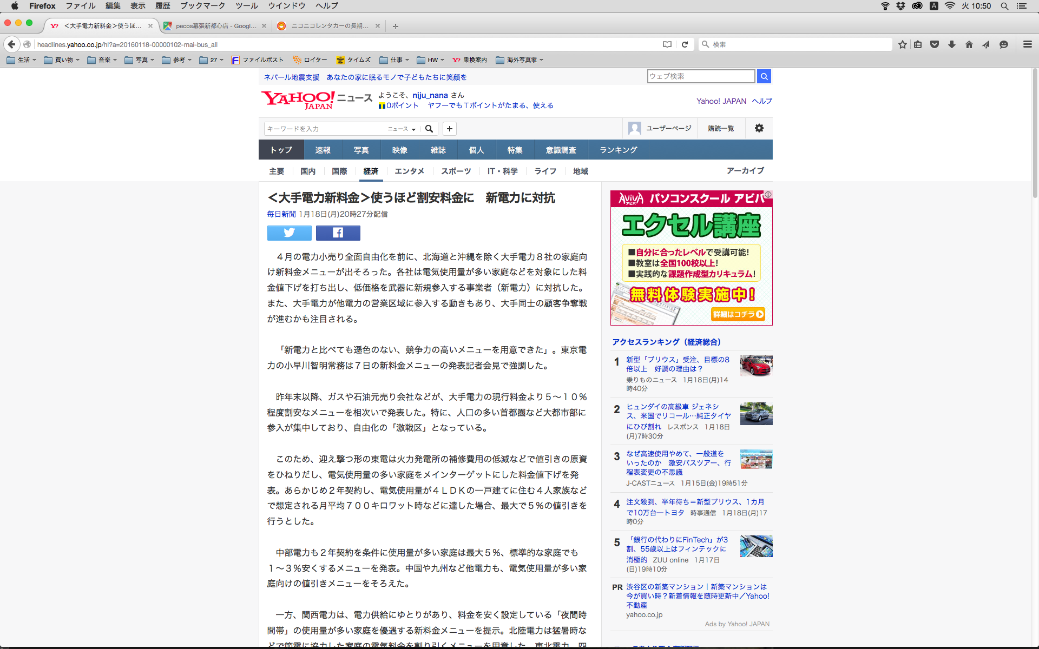Screen dimensions: 1039x649
Task: Share article via Facebook icon
Action: click(x=338, y=233)
